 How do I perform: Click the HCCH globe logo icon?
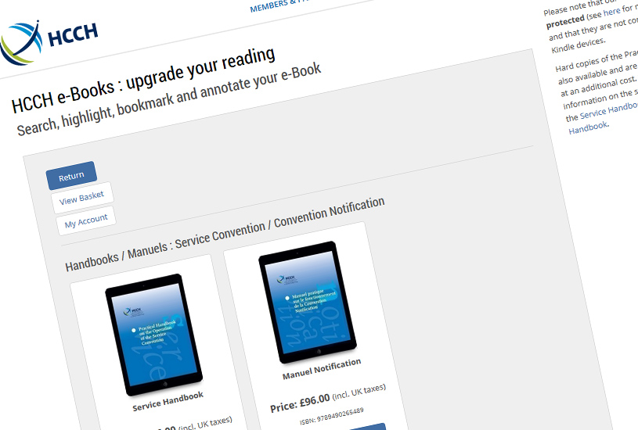pos(20,44)
